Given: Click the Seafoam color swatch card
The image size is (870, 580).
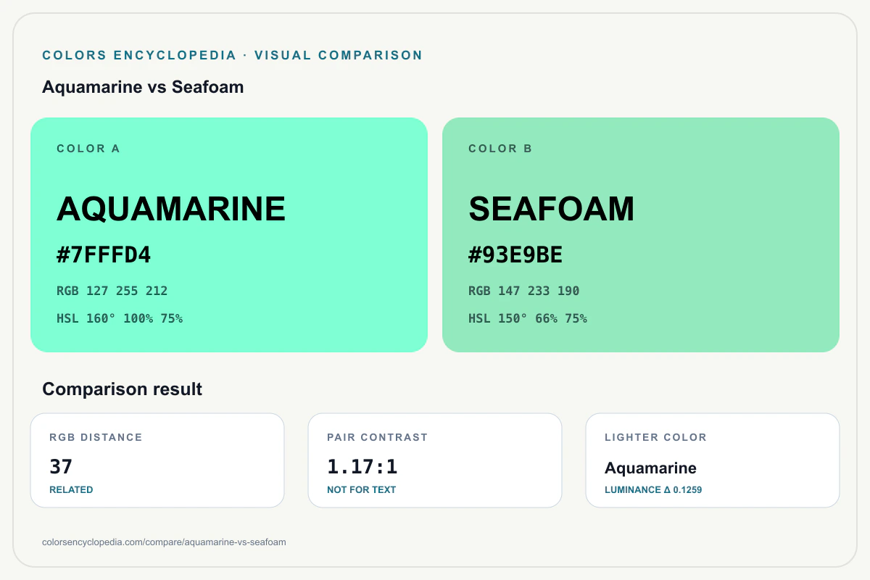Looking at the screenshot, I should click(x=641, y=235).
